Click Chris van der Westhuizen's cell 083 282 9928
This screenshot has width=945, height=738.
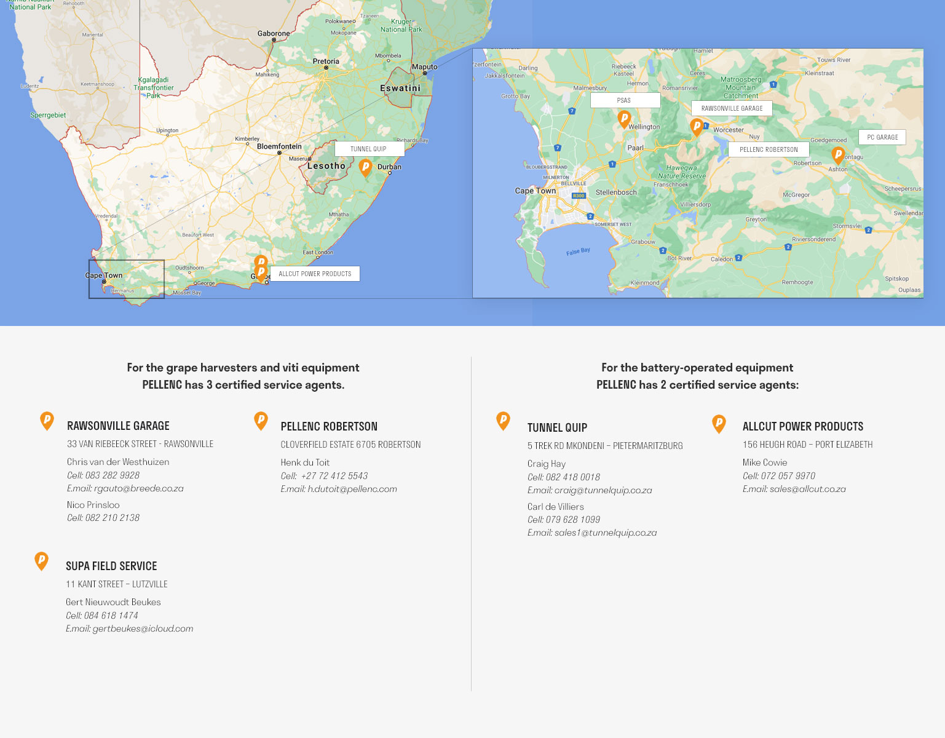pyautogui.click(x=113, y=475)
